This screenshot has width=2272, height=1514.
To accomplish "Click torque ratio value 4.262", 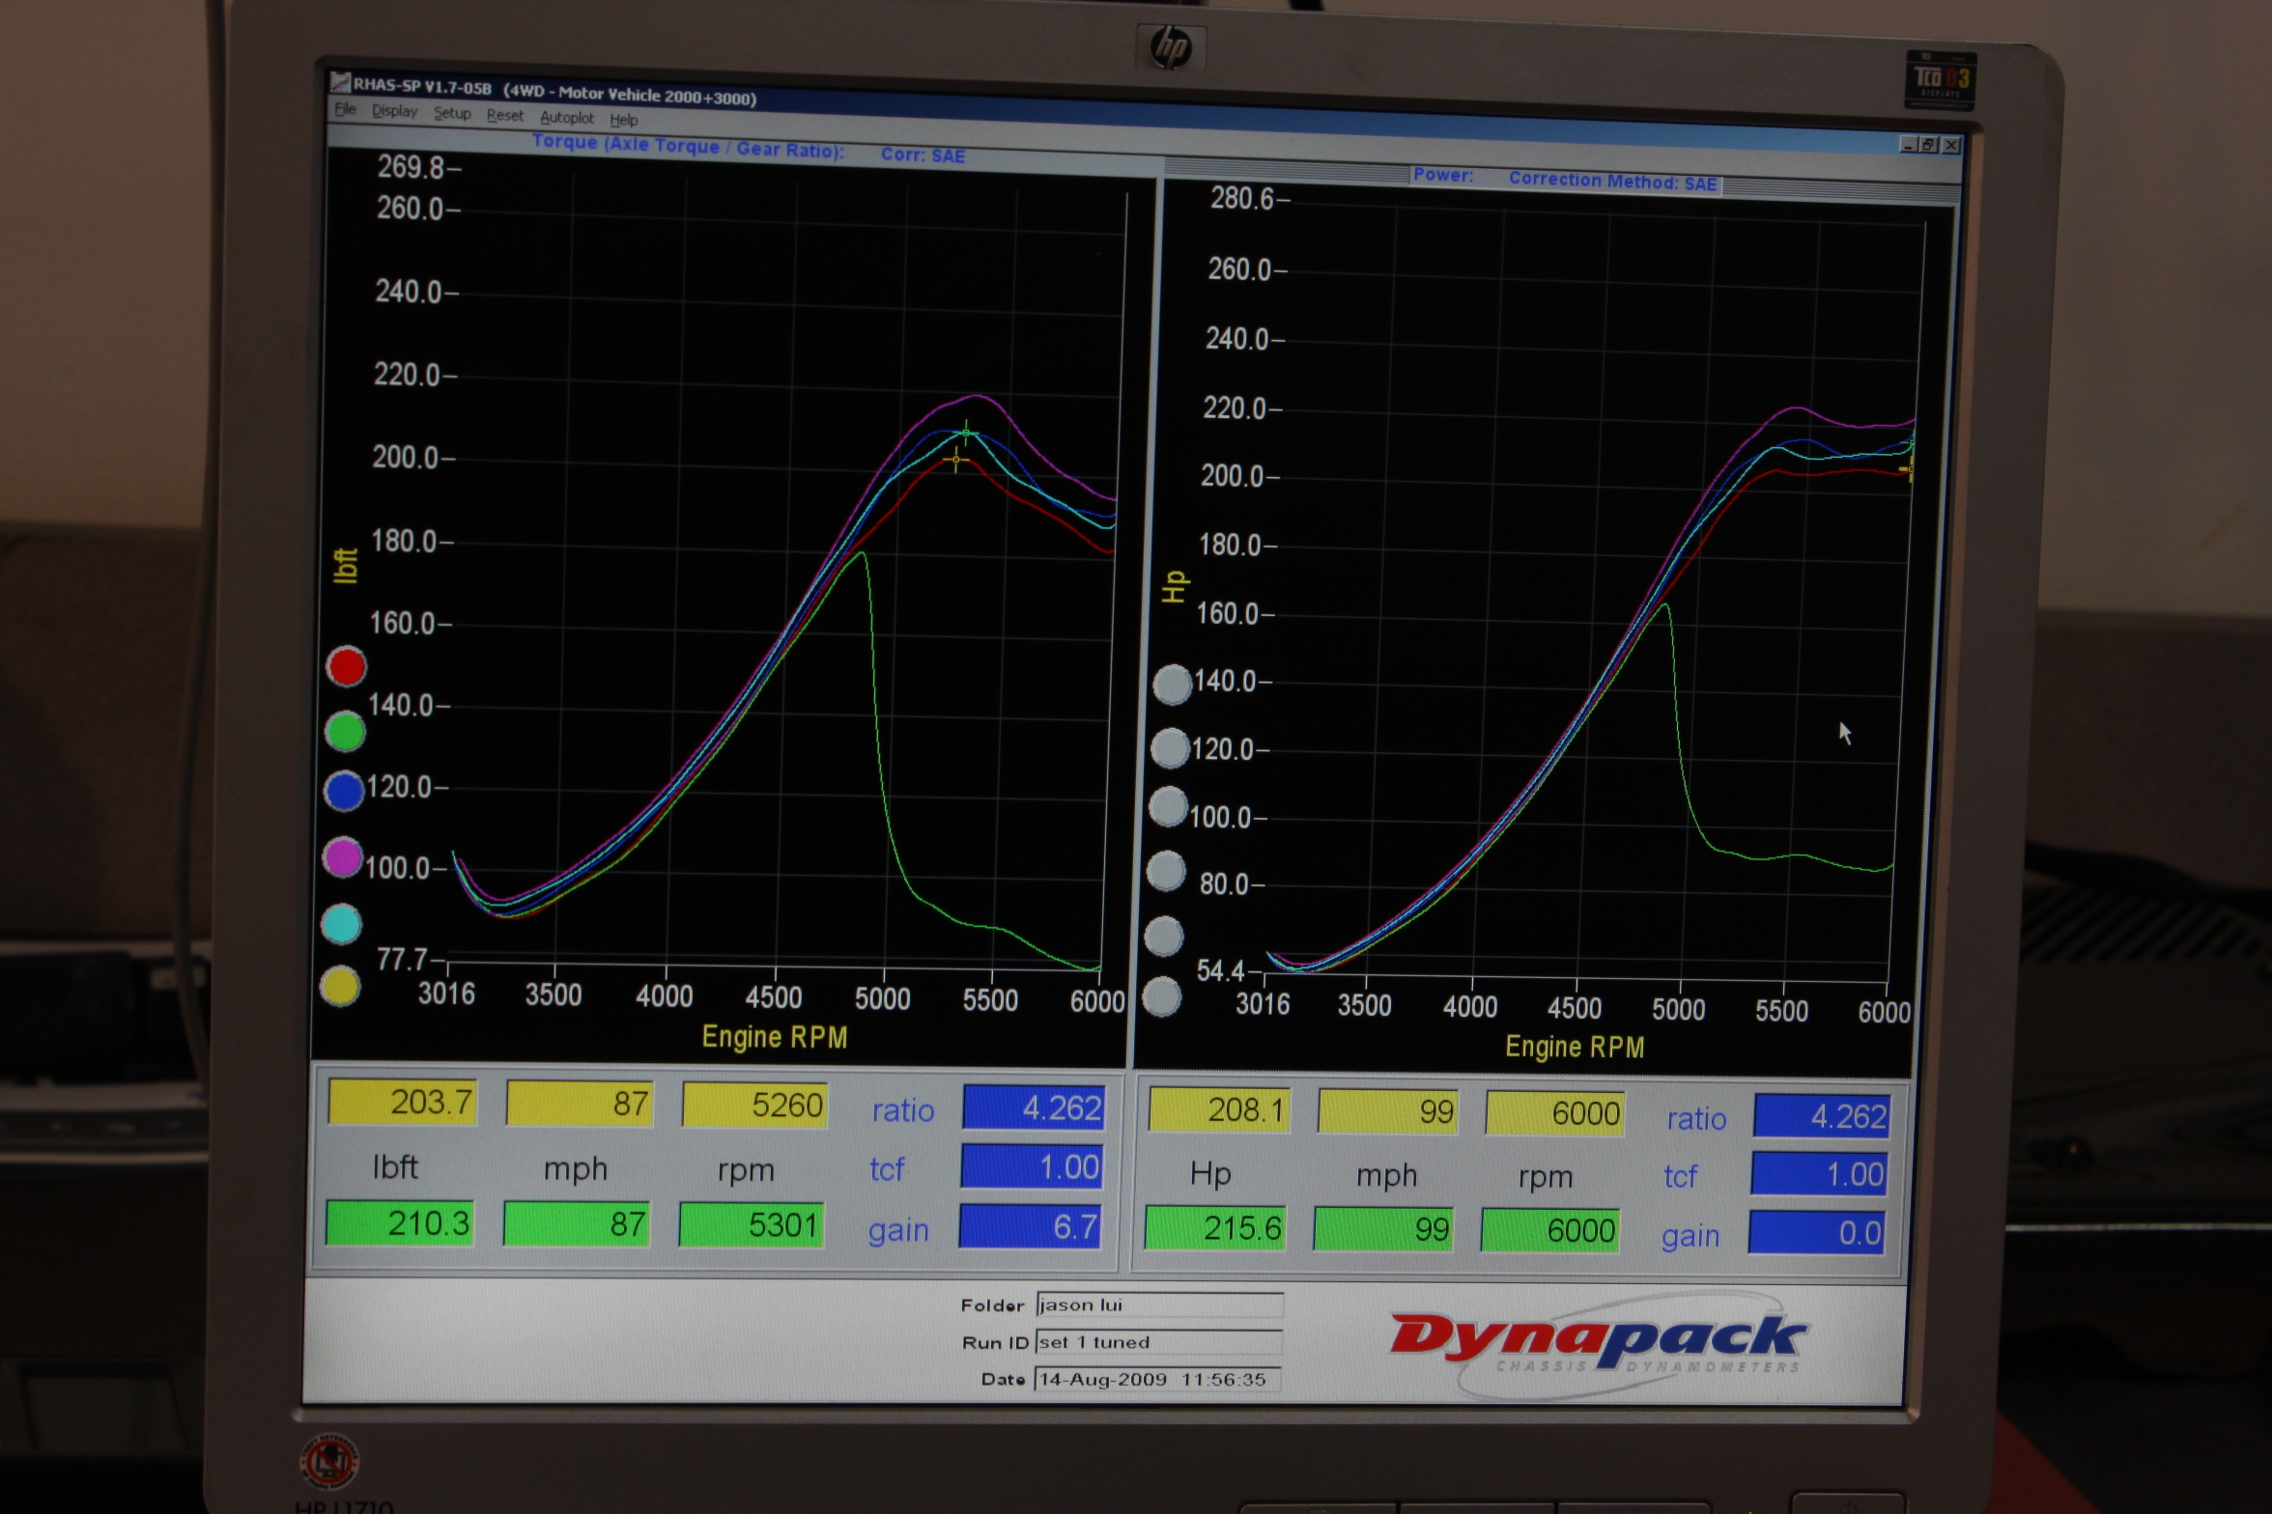I will tap(1034, 1107).
